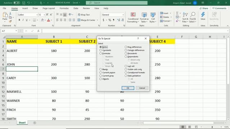230x129 pixels.
Task: Click the Borders icon
Action: click(34, 20)
